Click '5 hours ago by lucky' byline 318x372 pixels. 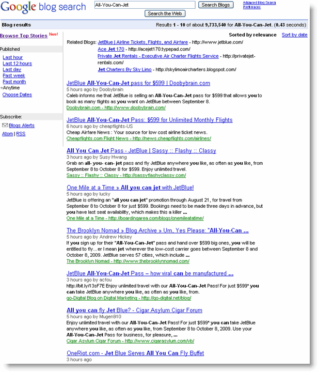click(88, 194)
